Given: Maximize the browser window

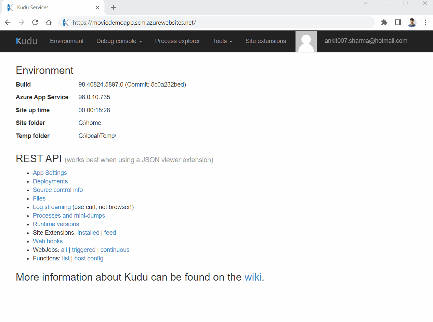Looking at the screenshot, I should 405,3.
